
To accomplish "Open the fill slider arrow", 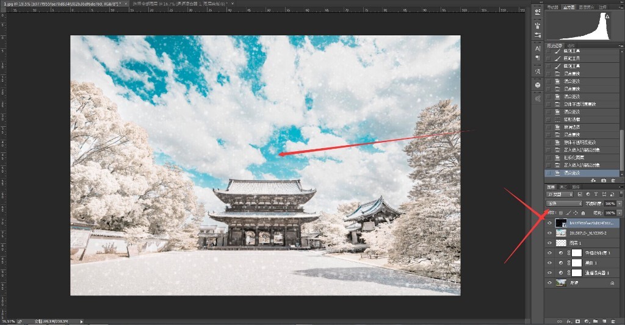I will 620,213.
